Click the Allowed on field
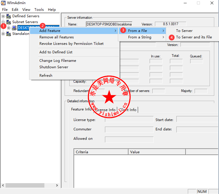The height and width of the screenshot is (194, 219). point(129,139)
